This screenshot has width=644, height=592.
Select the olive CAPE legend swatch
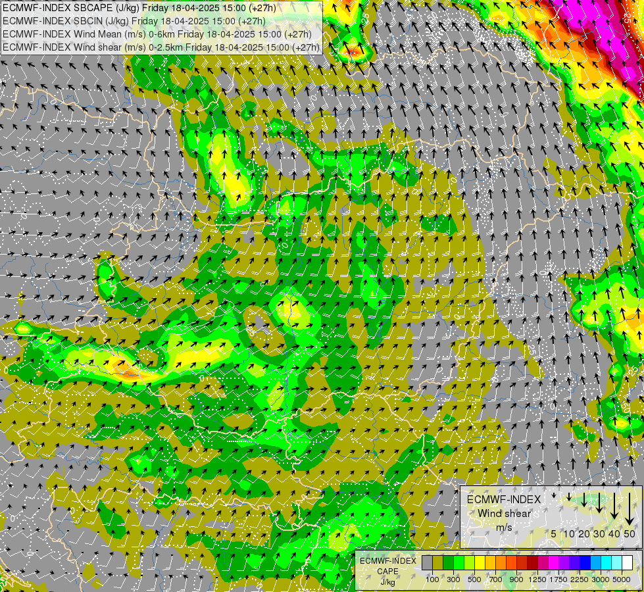438,563
